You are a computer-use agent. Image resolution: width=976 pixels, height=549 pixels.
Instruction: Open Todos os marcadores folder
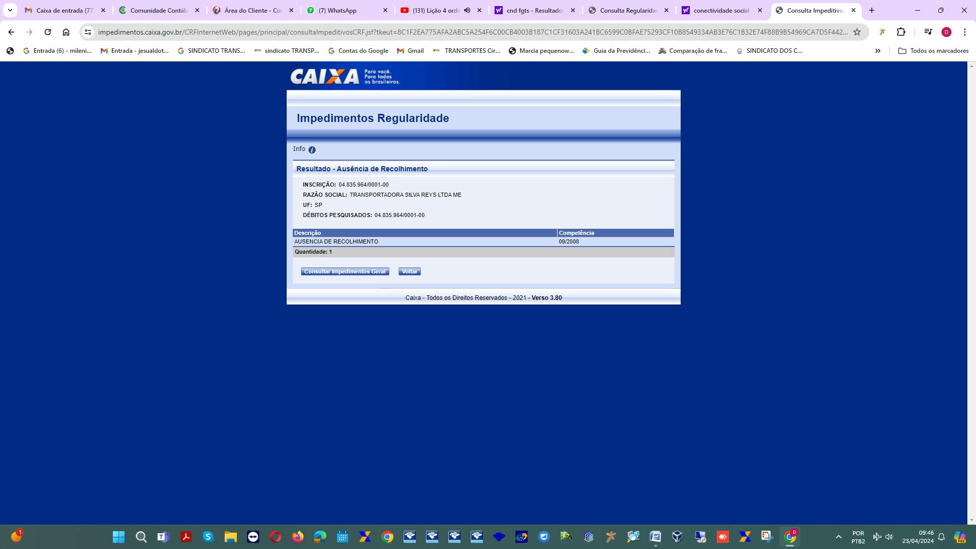[933, 51]
